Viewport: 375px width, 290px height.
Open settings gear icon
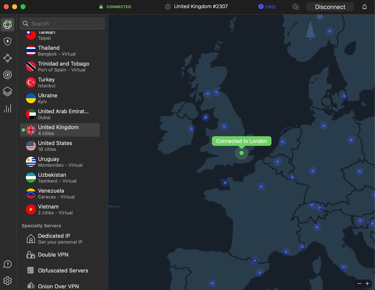[7, 281]
